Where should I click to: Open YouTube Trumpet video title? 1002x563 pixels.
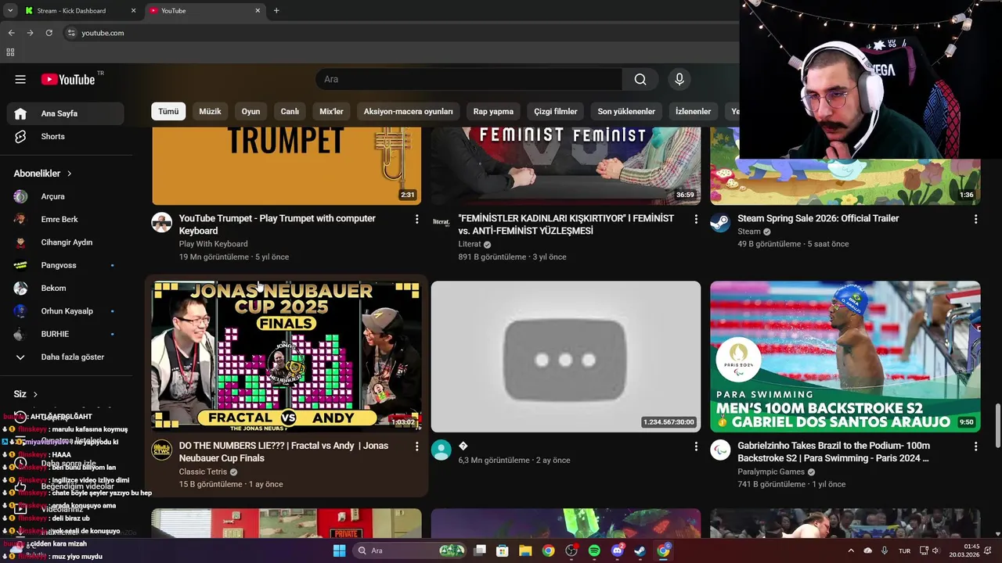[277, 224]
